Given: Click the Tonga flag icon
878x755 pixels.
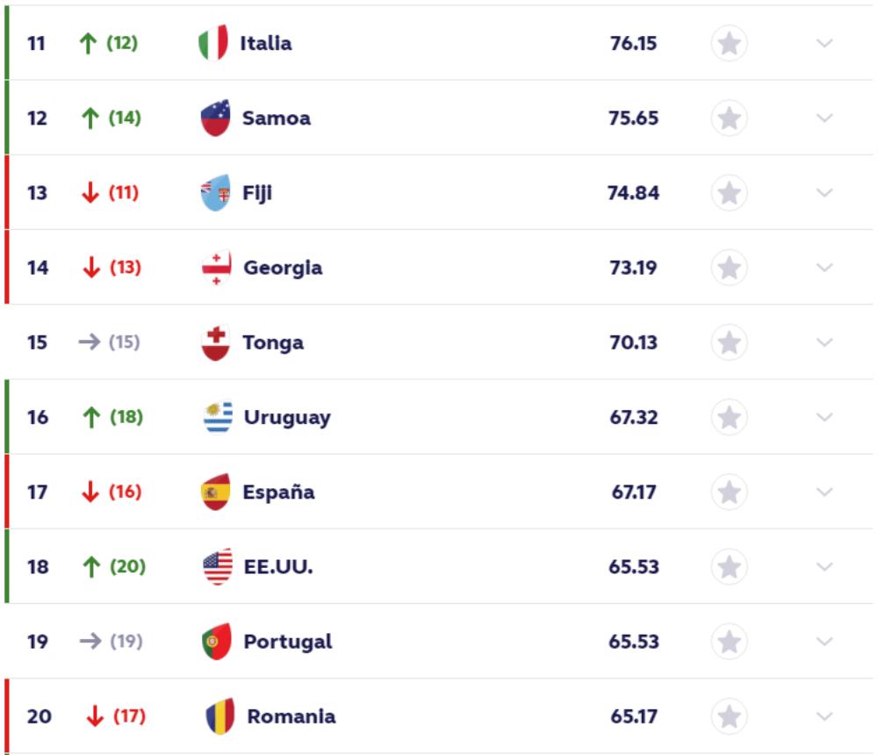Looking at the screenshot, I should (215, 342).
